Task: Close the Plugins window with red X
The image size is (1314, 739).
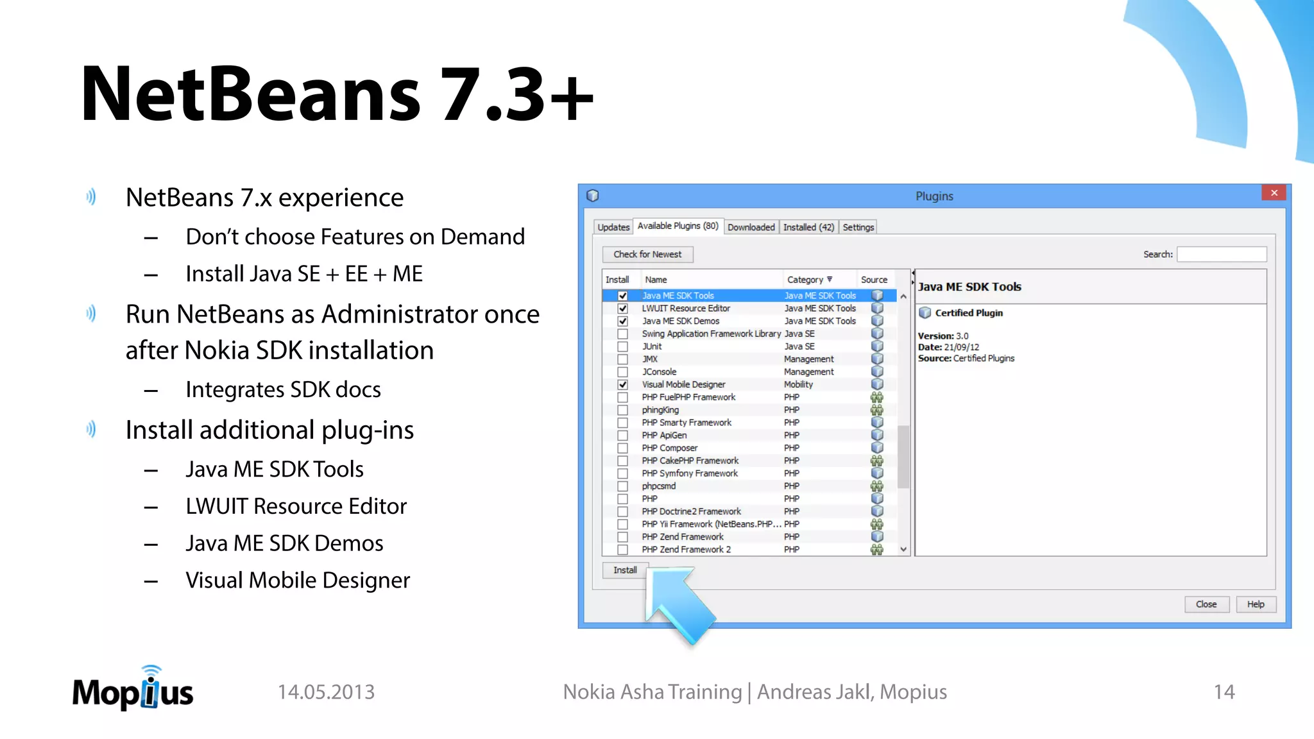Action: pos(1274,193)
